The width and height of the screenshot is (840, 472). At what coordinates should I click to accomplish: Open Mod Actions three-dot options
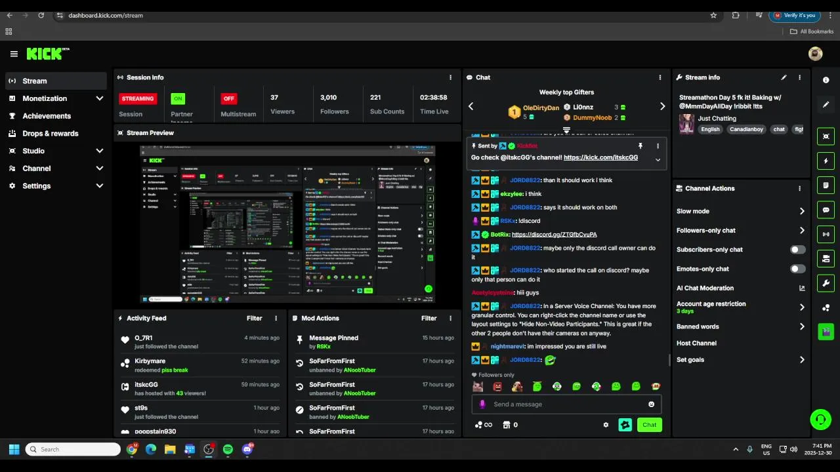coord(450,318)
